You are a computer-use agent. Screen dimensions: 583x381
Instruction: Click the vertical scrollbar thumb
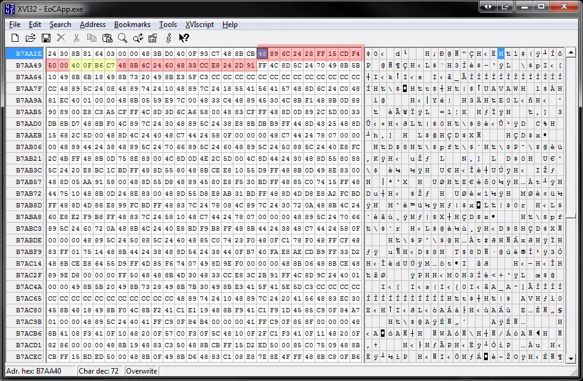pos(571,217)
